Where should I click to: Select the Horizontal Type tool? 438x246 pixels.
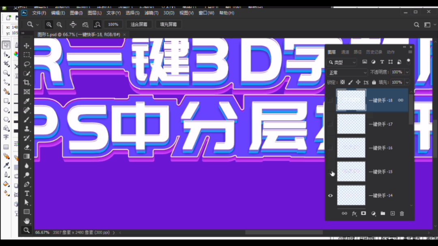tap(27, 193)
